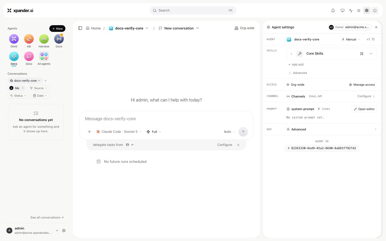Click Configure in delegate tasks bar
The image size is (386, 241).
pyautogui.click(x=225, y=145)
